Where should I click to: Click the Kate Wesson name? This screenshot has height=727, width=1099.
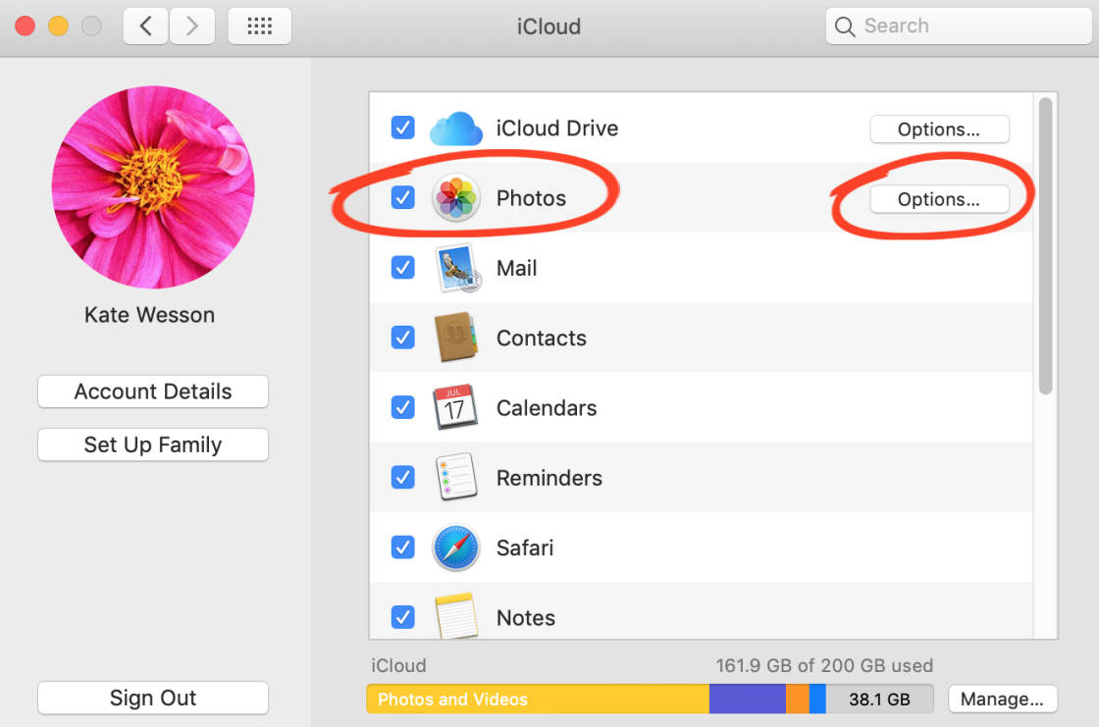click(149, 315)
